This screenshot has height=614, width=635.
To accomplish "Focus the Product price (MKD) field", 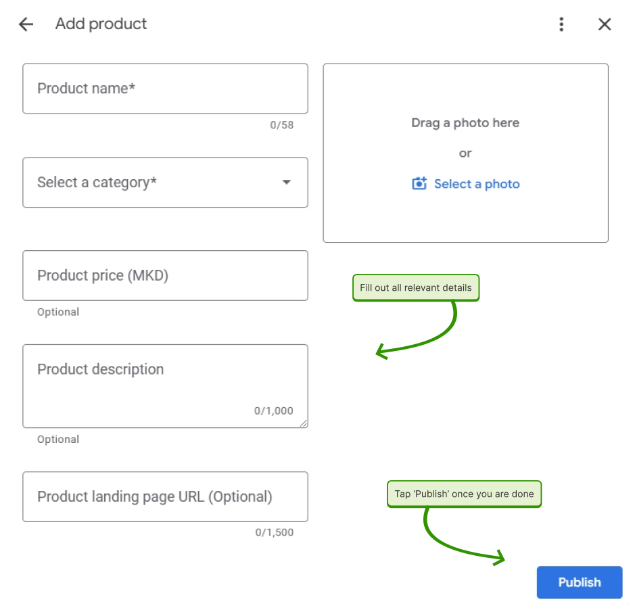I will click(x=165, y=275).
